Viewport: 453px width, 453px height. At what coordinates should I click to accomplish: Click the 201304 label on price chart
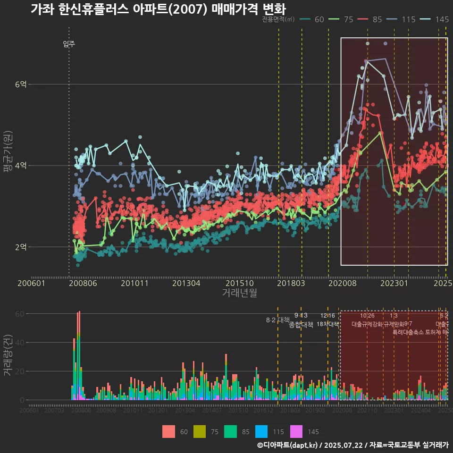coord(186,283)
